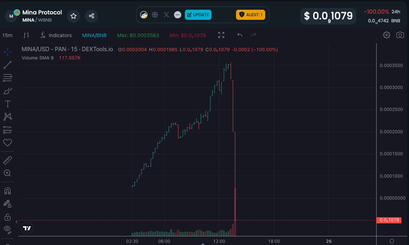Hide all drawings with the eye icon
This screenshot has width=409, height=245.
[x=8, y=230]
